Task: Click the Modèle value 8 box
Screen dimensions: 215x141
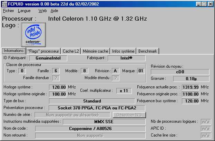Action: (x=85, y=71)
